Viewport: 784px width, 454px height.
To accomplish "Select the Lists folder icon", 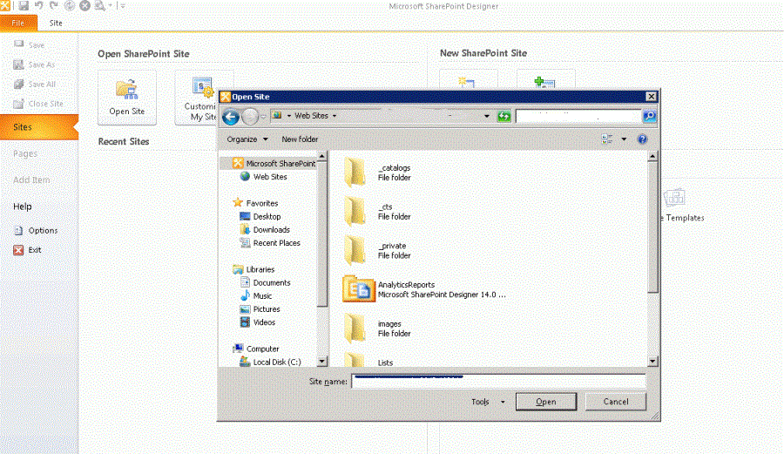I will 355,360.
